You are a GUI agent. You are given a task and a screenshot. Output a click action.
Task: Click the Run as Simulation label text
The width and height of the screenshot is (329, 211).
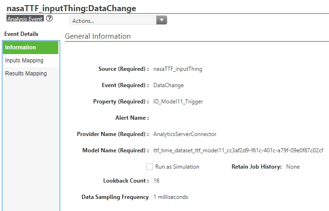click(177, 167)
